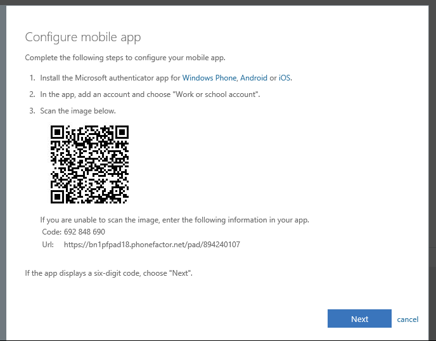Click the 'unable to scan the image' note
Viewport: 436px width, 341px height.
[x=175, y=220]
